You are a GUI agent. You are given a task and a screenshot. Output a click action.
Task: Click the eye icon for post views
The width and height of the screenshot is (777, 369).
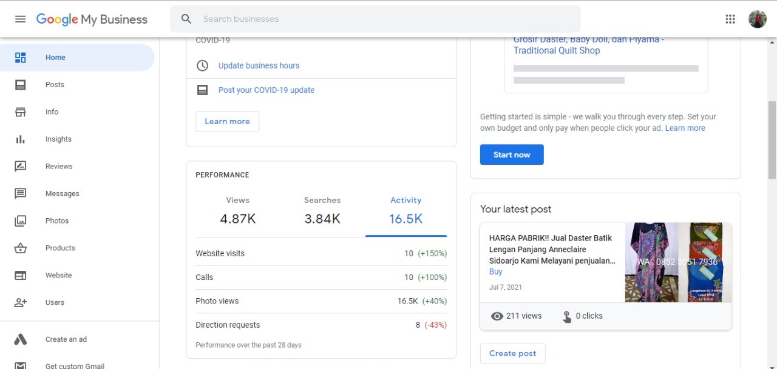pyautogui.click(x=497, y=316)
